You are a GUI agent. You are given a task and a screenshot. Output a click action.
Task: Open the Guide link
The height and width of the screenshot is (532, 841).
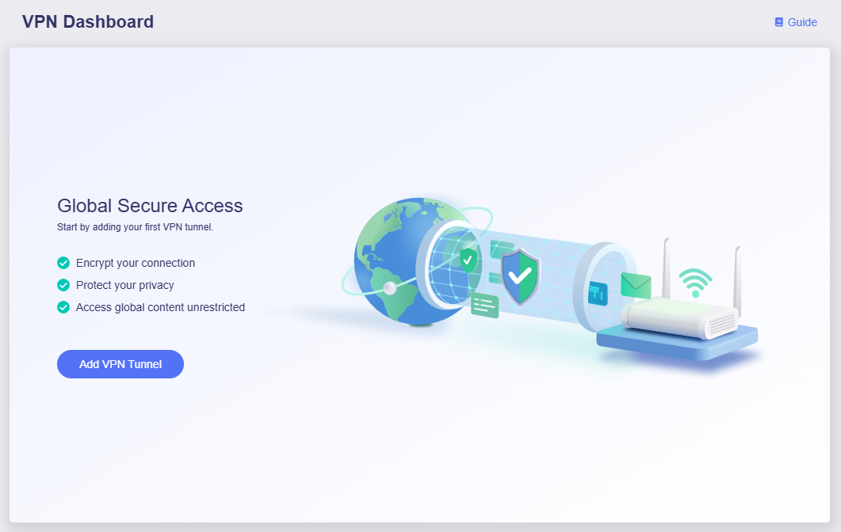[x=796, y=22]
